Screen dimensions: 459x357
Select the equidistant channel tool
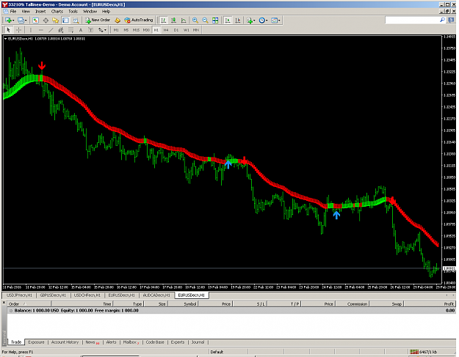point(61,30)
